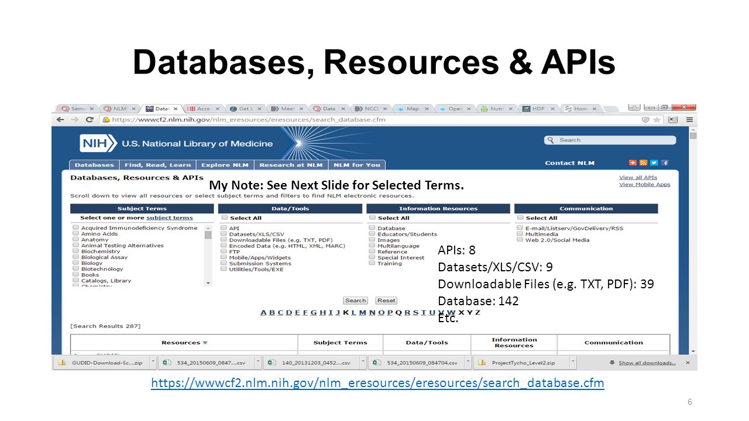The width and height of the screenshot is (749, 421).
Task: Click into the NLM Search input field
Action: (610, 140)
